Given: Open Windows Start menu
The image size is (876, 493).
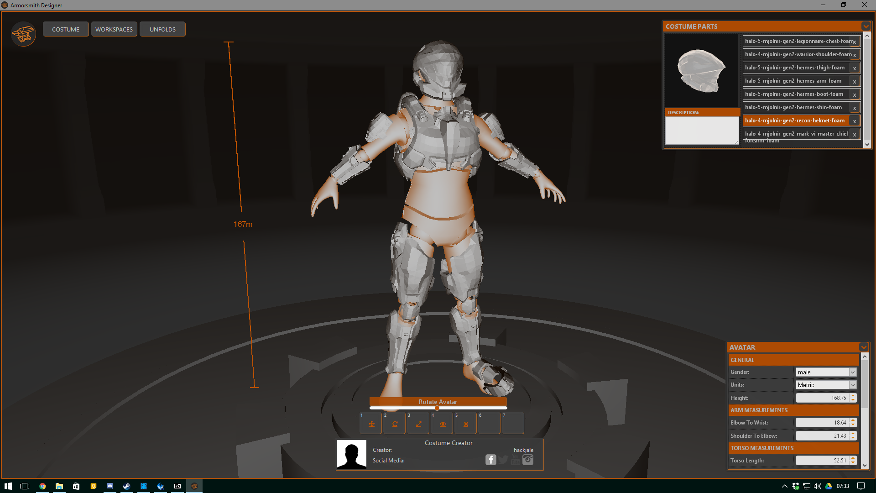Looking at the screenshot, I should 8,486.
